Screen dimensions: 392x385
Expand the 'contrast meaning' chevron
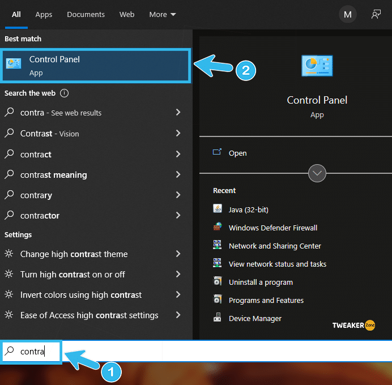[178, 174]
